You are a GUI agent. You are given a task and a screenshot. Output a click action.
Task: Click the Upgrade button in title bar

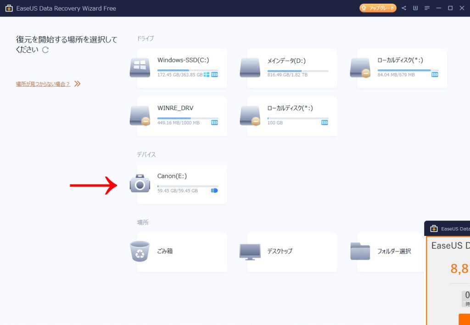click(378, 8)
